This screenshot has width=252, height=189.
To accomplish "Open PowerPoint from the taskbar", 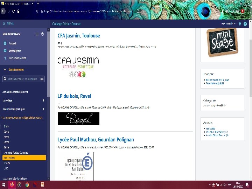I will pyautogui.click(x=42, y=184).
